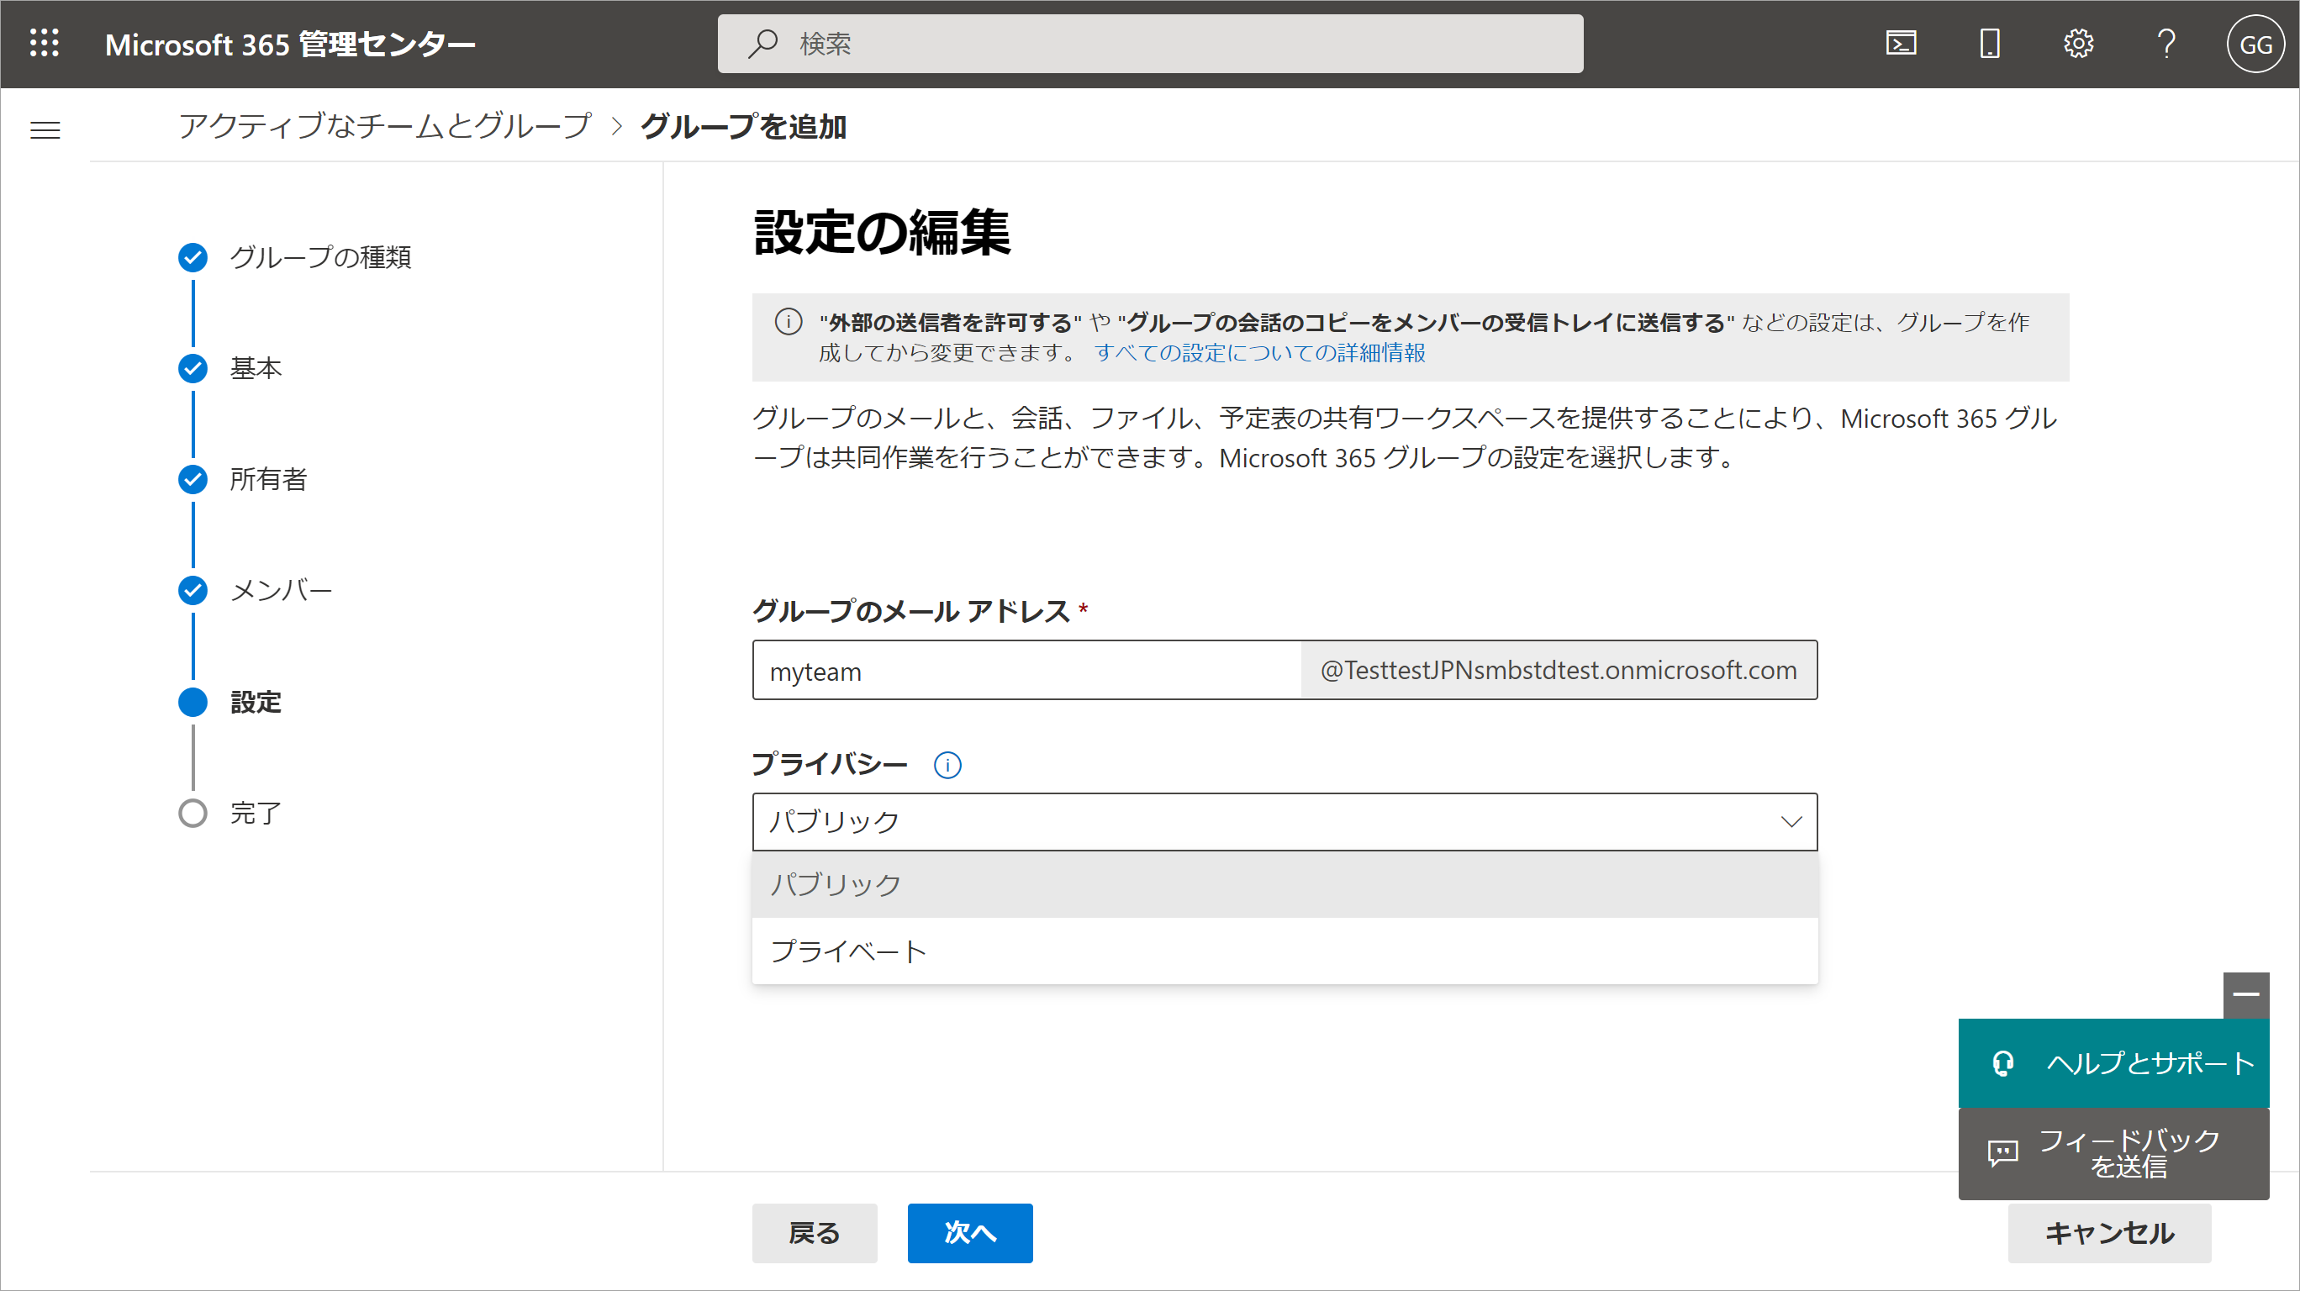Viewport: 2300px width, 1291px height.
Task: Open the settings gear icon
Action: click(x=2079, y=43)
